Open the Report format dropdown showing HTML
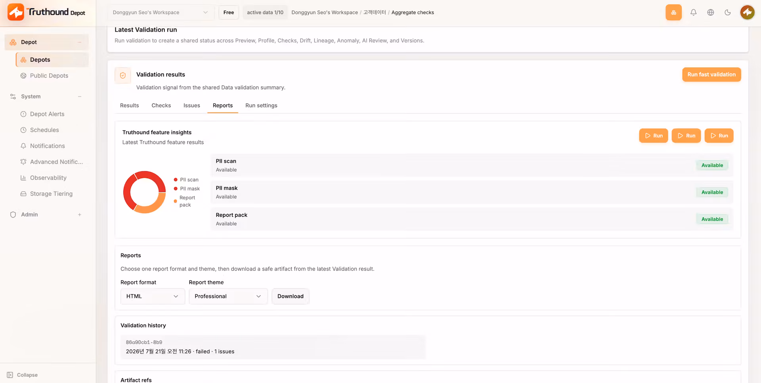This screenshot has height=383, width=761. [153, 296]
